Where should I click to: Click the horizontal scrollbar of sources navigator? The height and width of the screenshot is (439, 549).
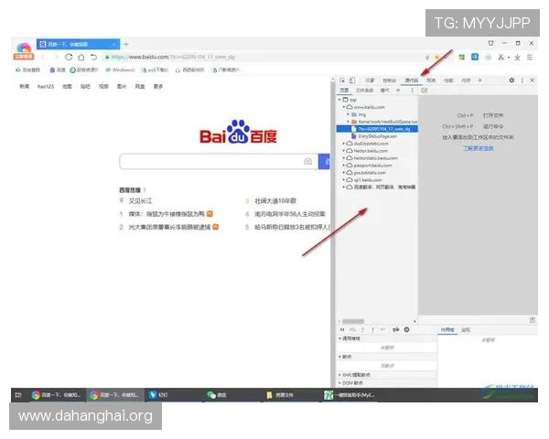pos(353,321)
